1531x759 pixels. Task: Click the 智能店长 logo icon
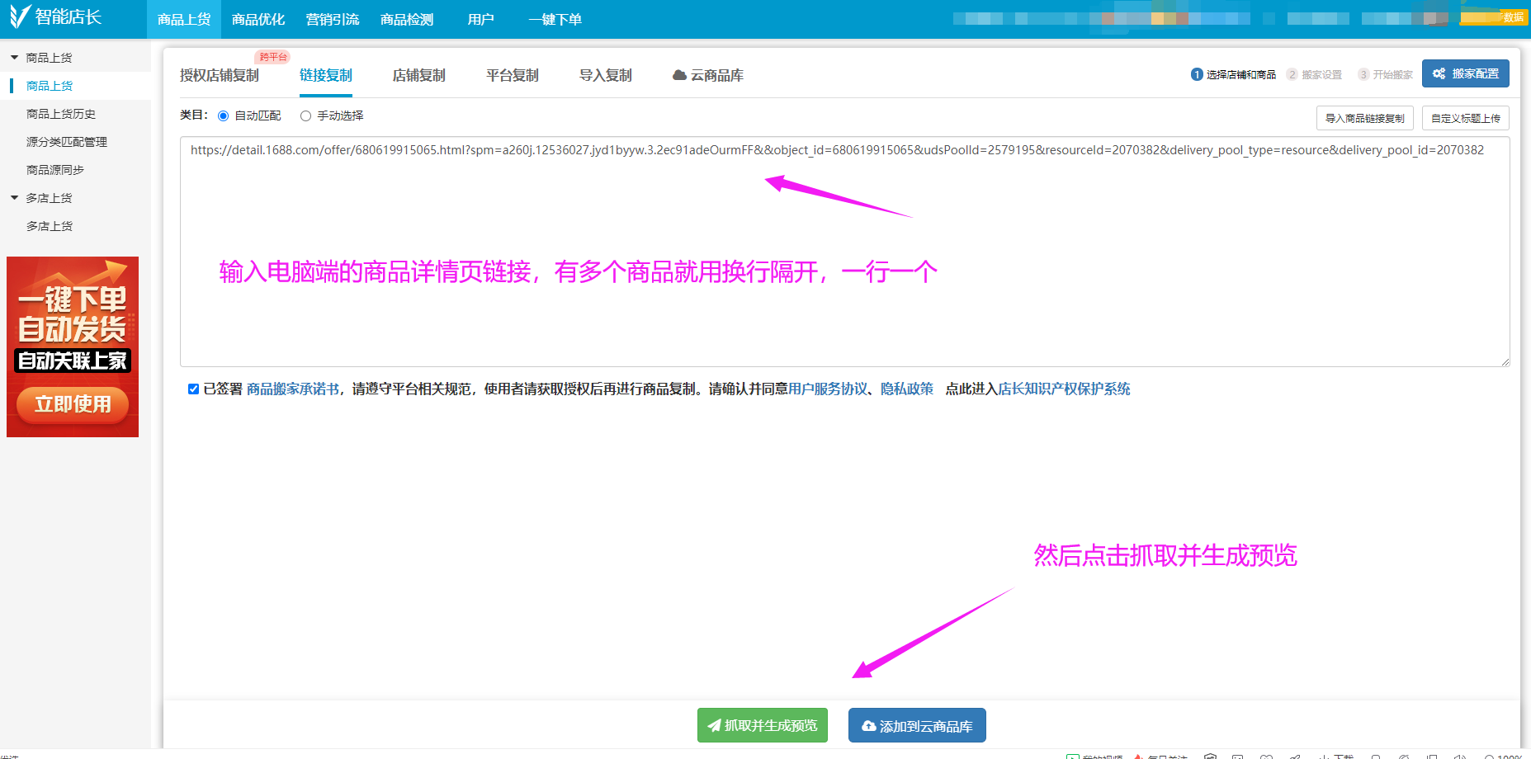tap(19, 16)
